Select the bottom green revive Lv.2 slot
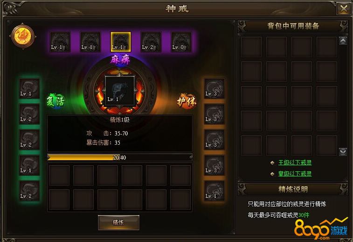The width and height of the screenshot is (353, 242). point(29,190)
